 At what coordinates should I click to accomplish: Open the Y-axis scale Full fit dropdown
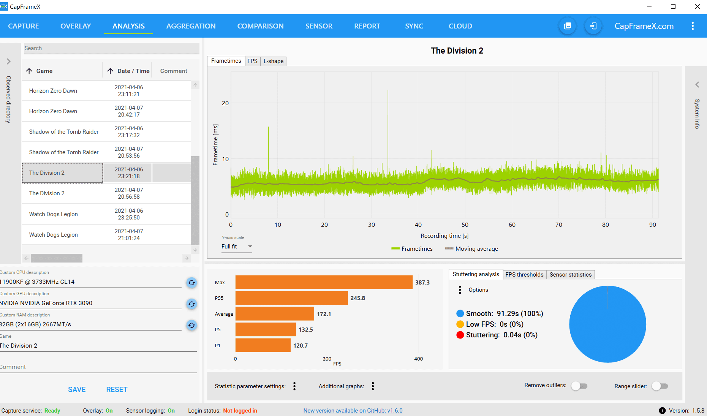237,247
